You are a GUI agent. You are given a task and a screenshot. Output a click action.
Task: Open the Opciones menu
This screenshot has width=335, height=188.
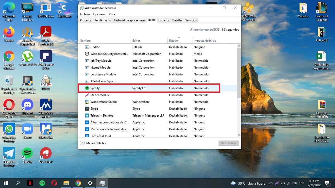click(99, 14)
